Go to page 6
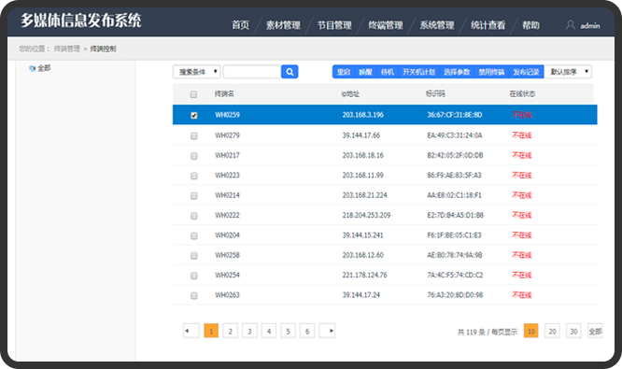This screenshot has width=622, height=369. (307, 331)
